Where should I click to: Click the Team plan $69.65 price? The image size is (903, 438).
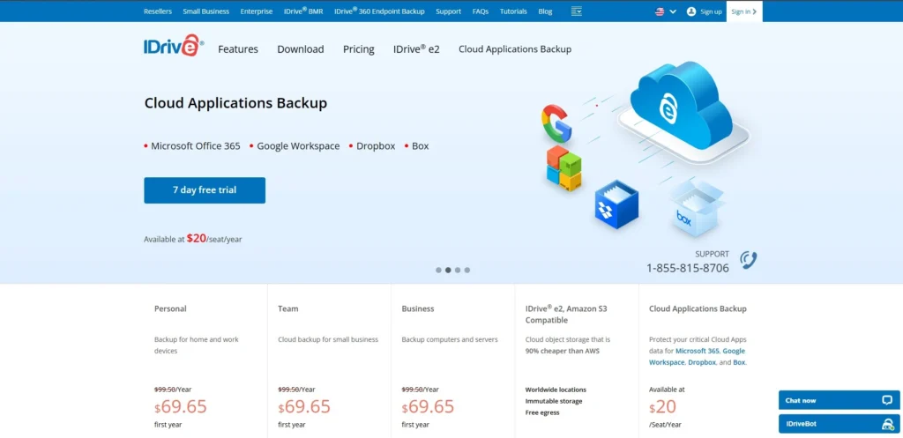point(304,407)
